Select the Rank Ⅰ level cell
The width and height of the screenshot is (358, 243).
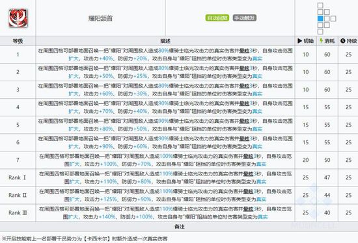[x=18, y=177]
